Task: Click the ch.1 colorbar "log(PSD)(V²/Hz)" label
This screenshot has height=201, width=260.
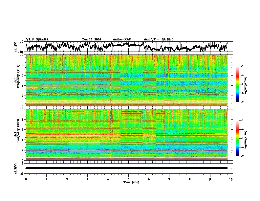Action: click(246, 86)
